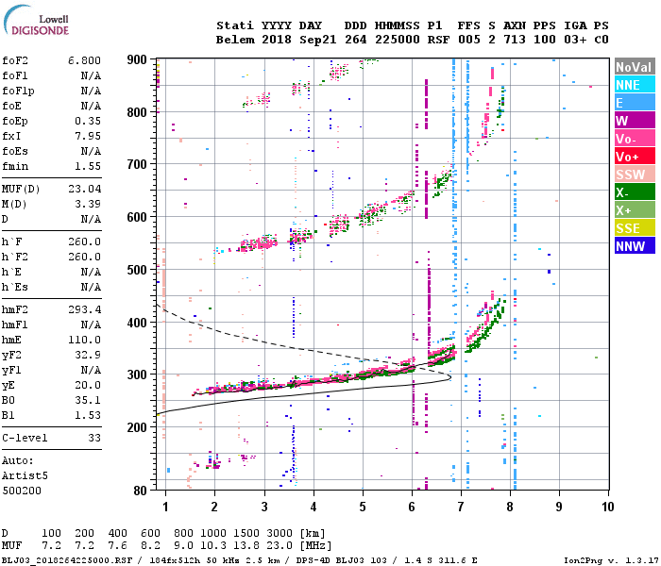Click the 80 km axis label

(141, 491)
